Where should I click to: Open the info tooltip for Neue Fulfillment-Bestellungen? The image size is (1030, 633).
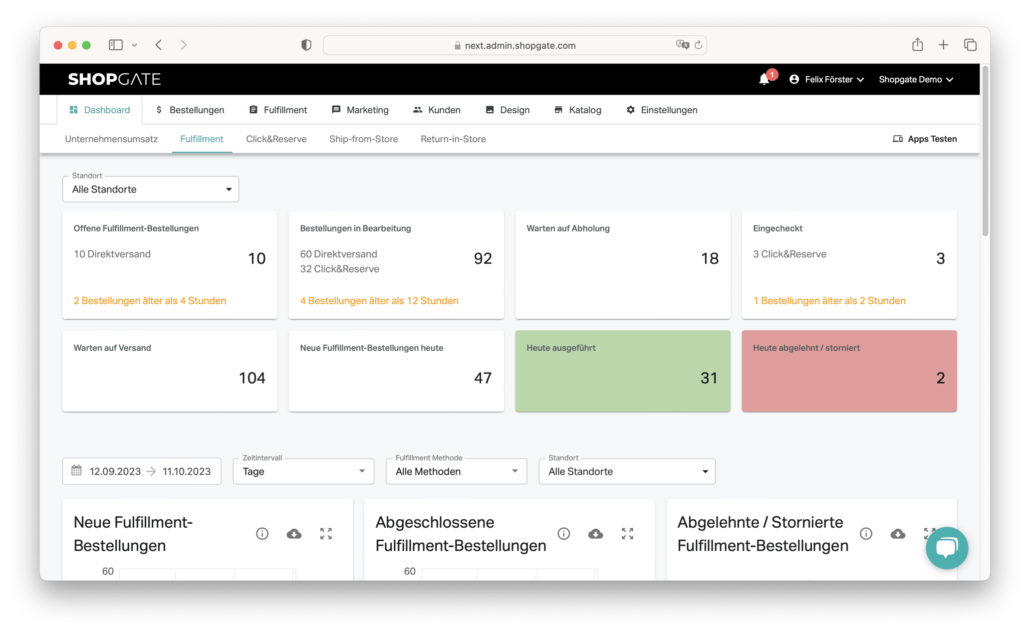262,533
